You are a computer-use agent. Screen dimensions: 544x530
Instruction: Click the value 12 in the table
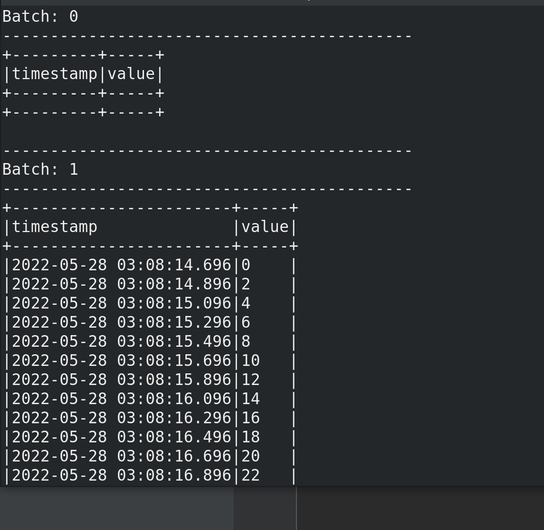[251, 380]
